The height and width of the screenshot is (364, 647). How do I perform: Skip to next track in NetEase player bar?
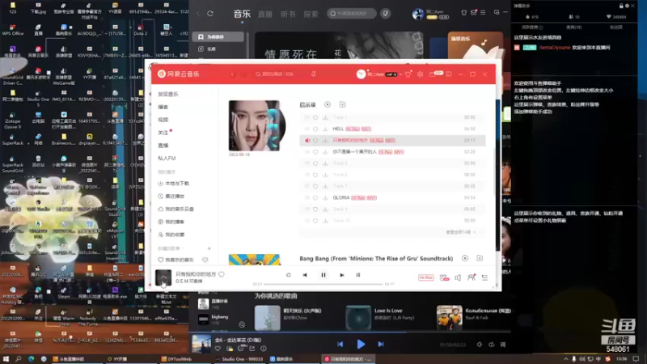341,275
